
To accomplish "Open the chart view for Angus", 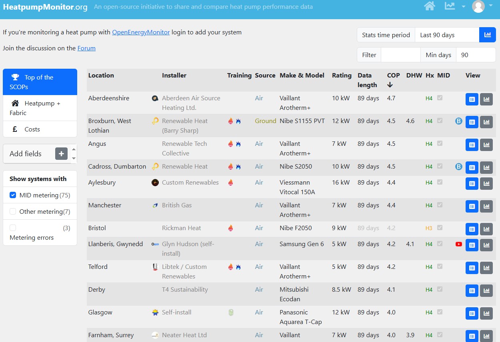I will [x=486, y=145].
